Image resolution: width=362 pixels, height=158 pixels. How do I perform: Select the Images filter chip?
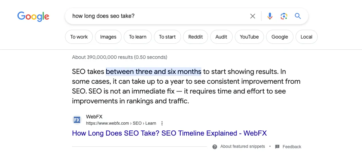click(x=108, y=37)
